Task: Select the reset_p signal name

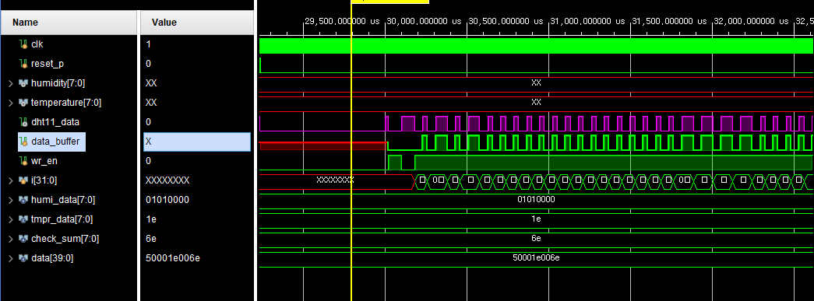Action: pos(48,64)
